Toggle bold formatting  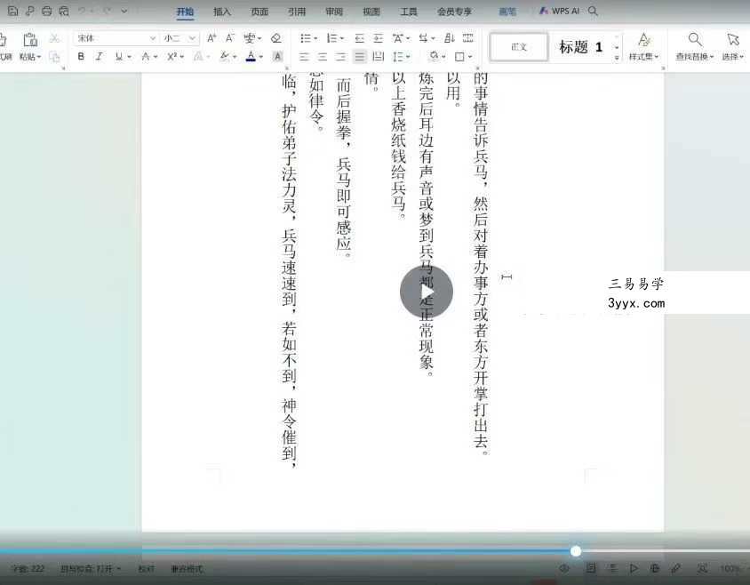(81, 57)
